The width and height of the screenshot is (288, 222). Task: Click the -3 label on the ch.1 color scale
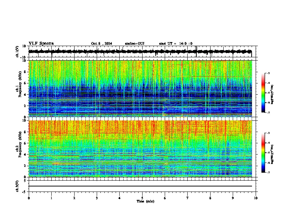point(268,73)
